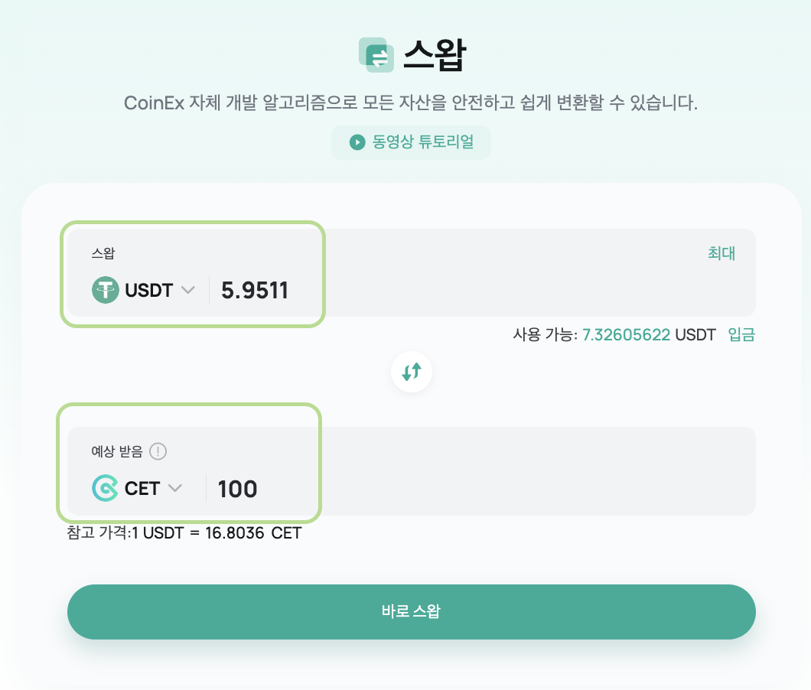Click the USDT Tether coin icon
This screenshot has width=811, height=690.
[x=106, y=290]
